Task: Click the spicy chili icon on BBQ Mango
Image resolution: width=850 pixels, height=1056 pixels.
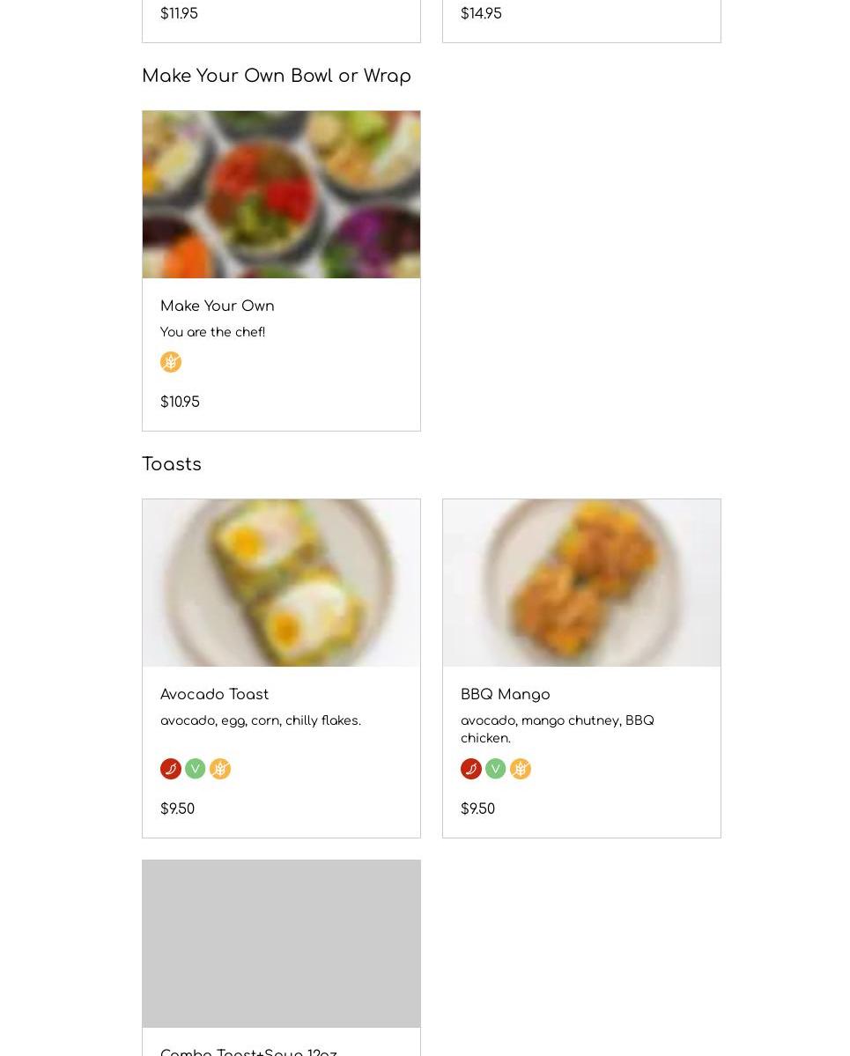Action: [471, 769]
